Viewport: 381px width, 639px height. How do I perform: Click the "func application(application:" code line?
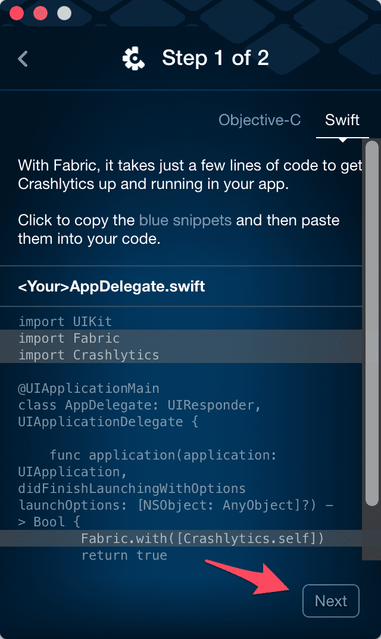163,455
